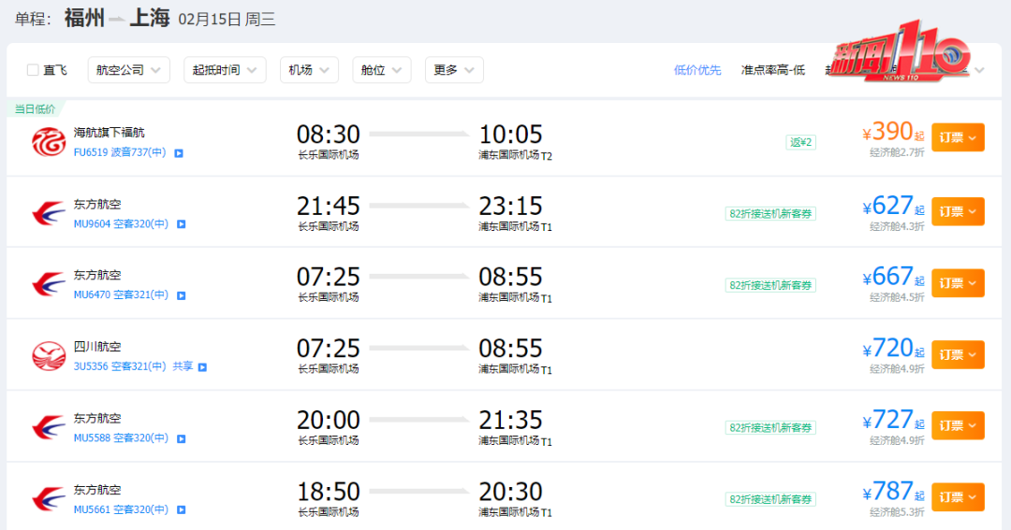
Task: Click the China Eastern logo for MU5661
Action: [x=49, y=498]
